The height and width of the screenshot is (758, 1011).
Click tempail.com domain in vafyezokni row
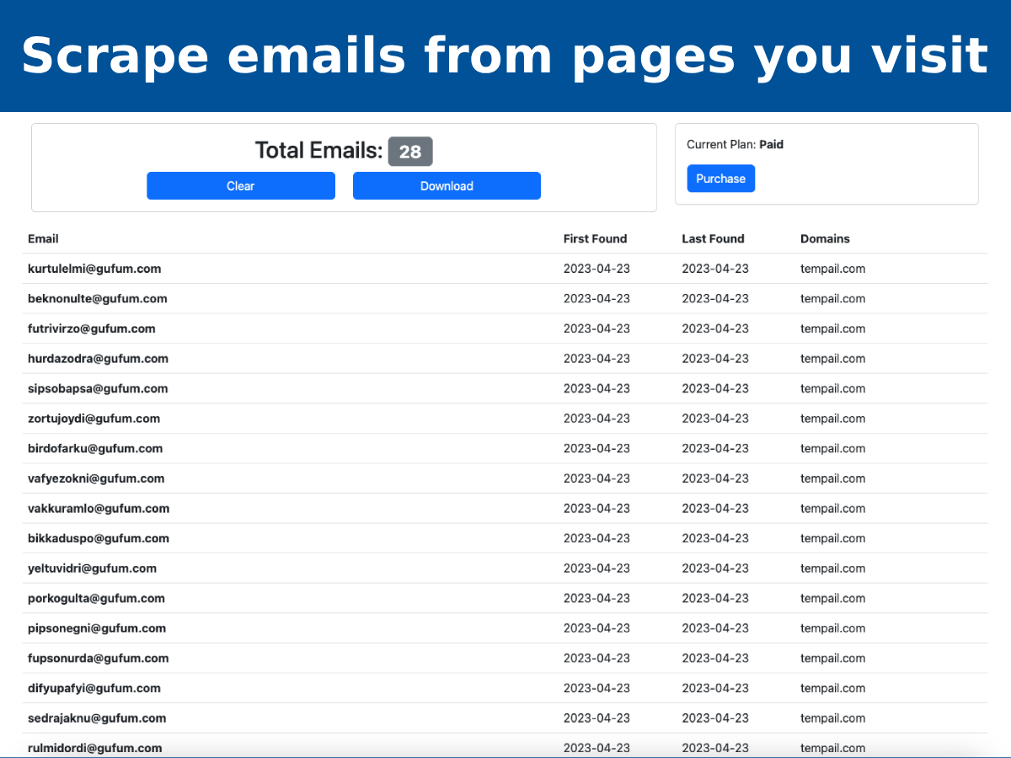coord(833,478)
